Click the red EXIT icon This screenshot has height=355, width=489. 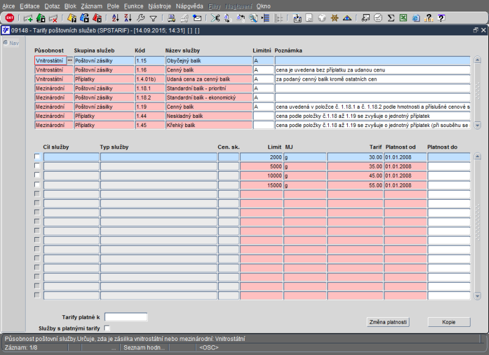[9, 18]
